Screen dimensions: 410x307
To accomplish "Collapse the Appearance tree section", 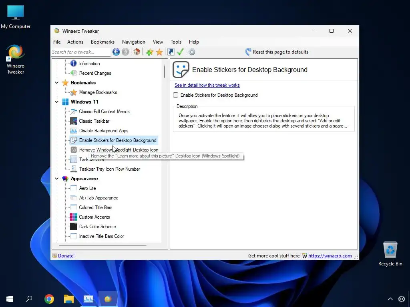I will (57, 179).
